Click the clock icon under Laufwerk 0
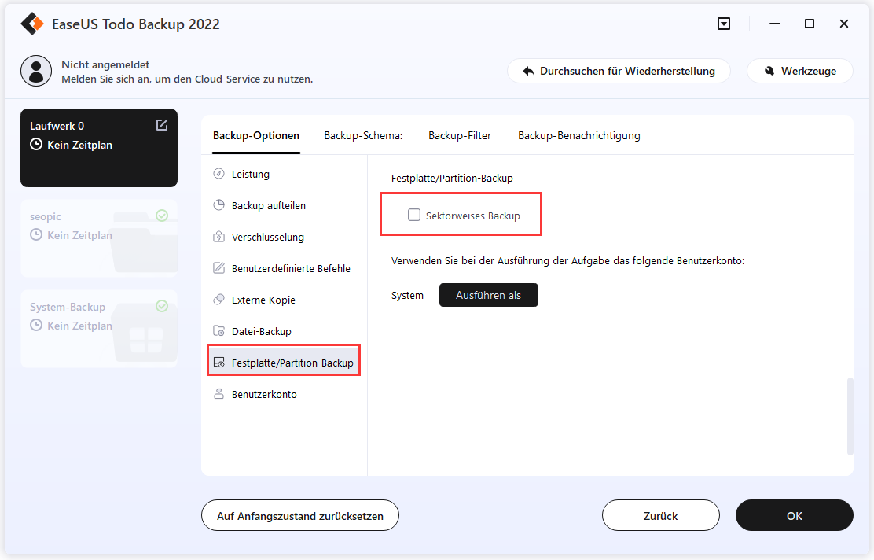 click(x=36, y=145)
